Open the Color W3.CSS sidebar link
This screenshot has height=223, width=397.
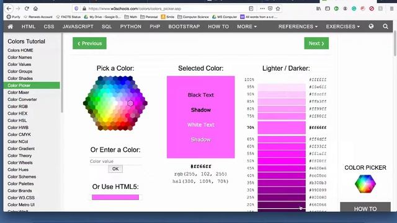[x=21, y=198]
